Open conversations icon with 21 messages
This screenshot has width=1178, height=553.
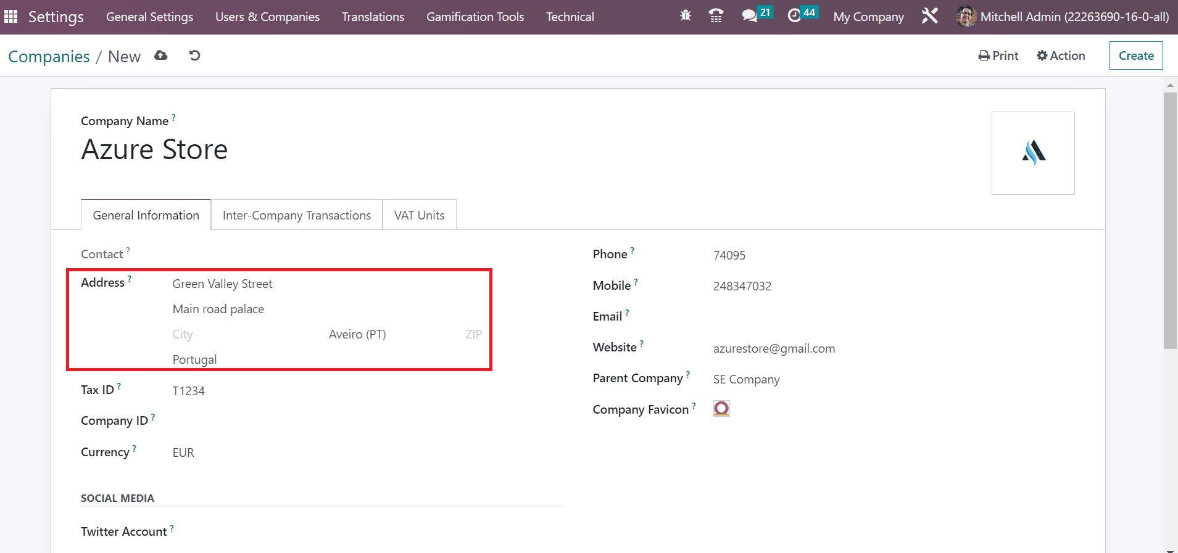click(757, 15)
